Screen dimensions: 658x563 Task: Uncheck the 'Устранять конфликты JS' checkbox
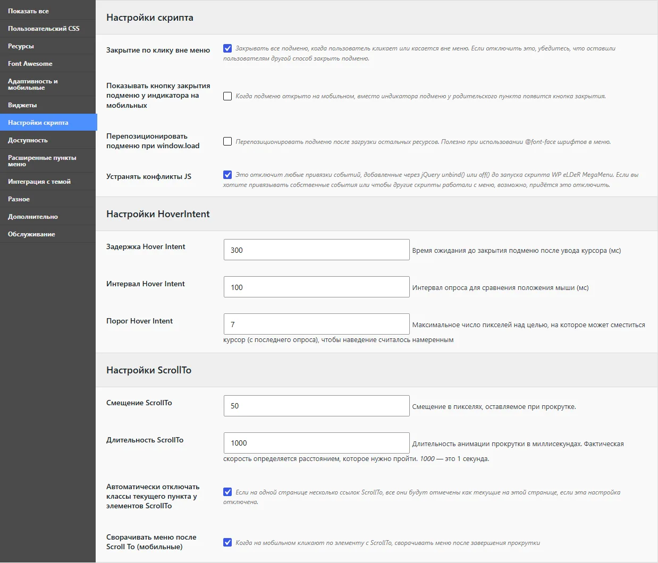coord(227,175)
